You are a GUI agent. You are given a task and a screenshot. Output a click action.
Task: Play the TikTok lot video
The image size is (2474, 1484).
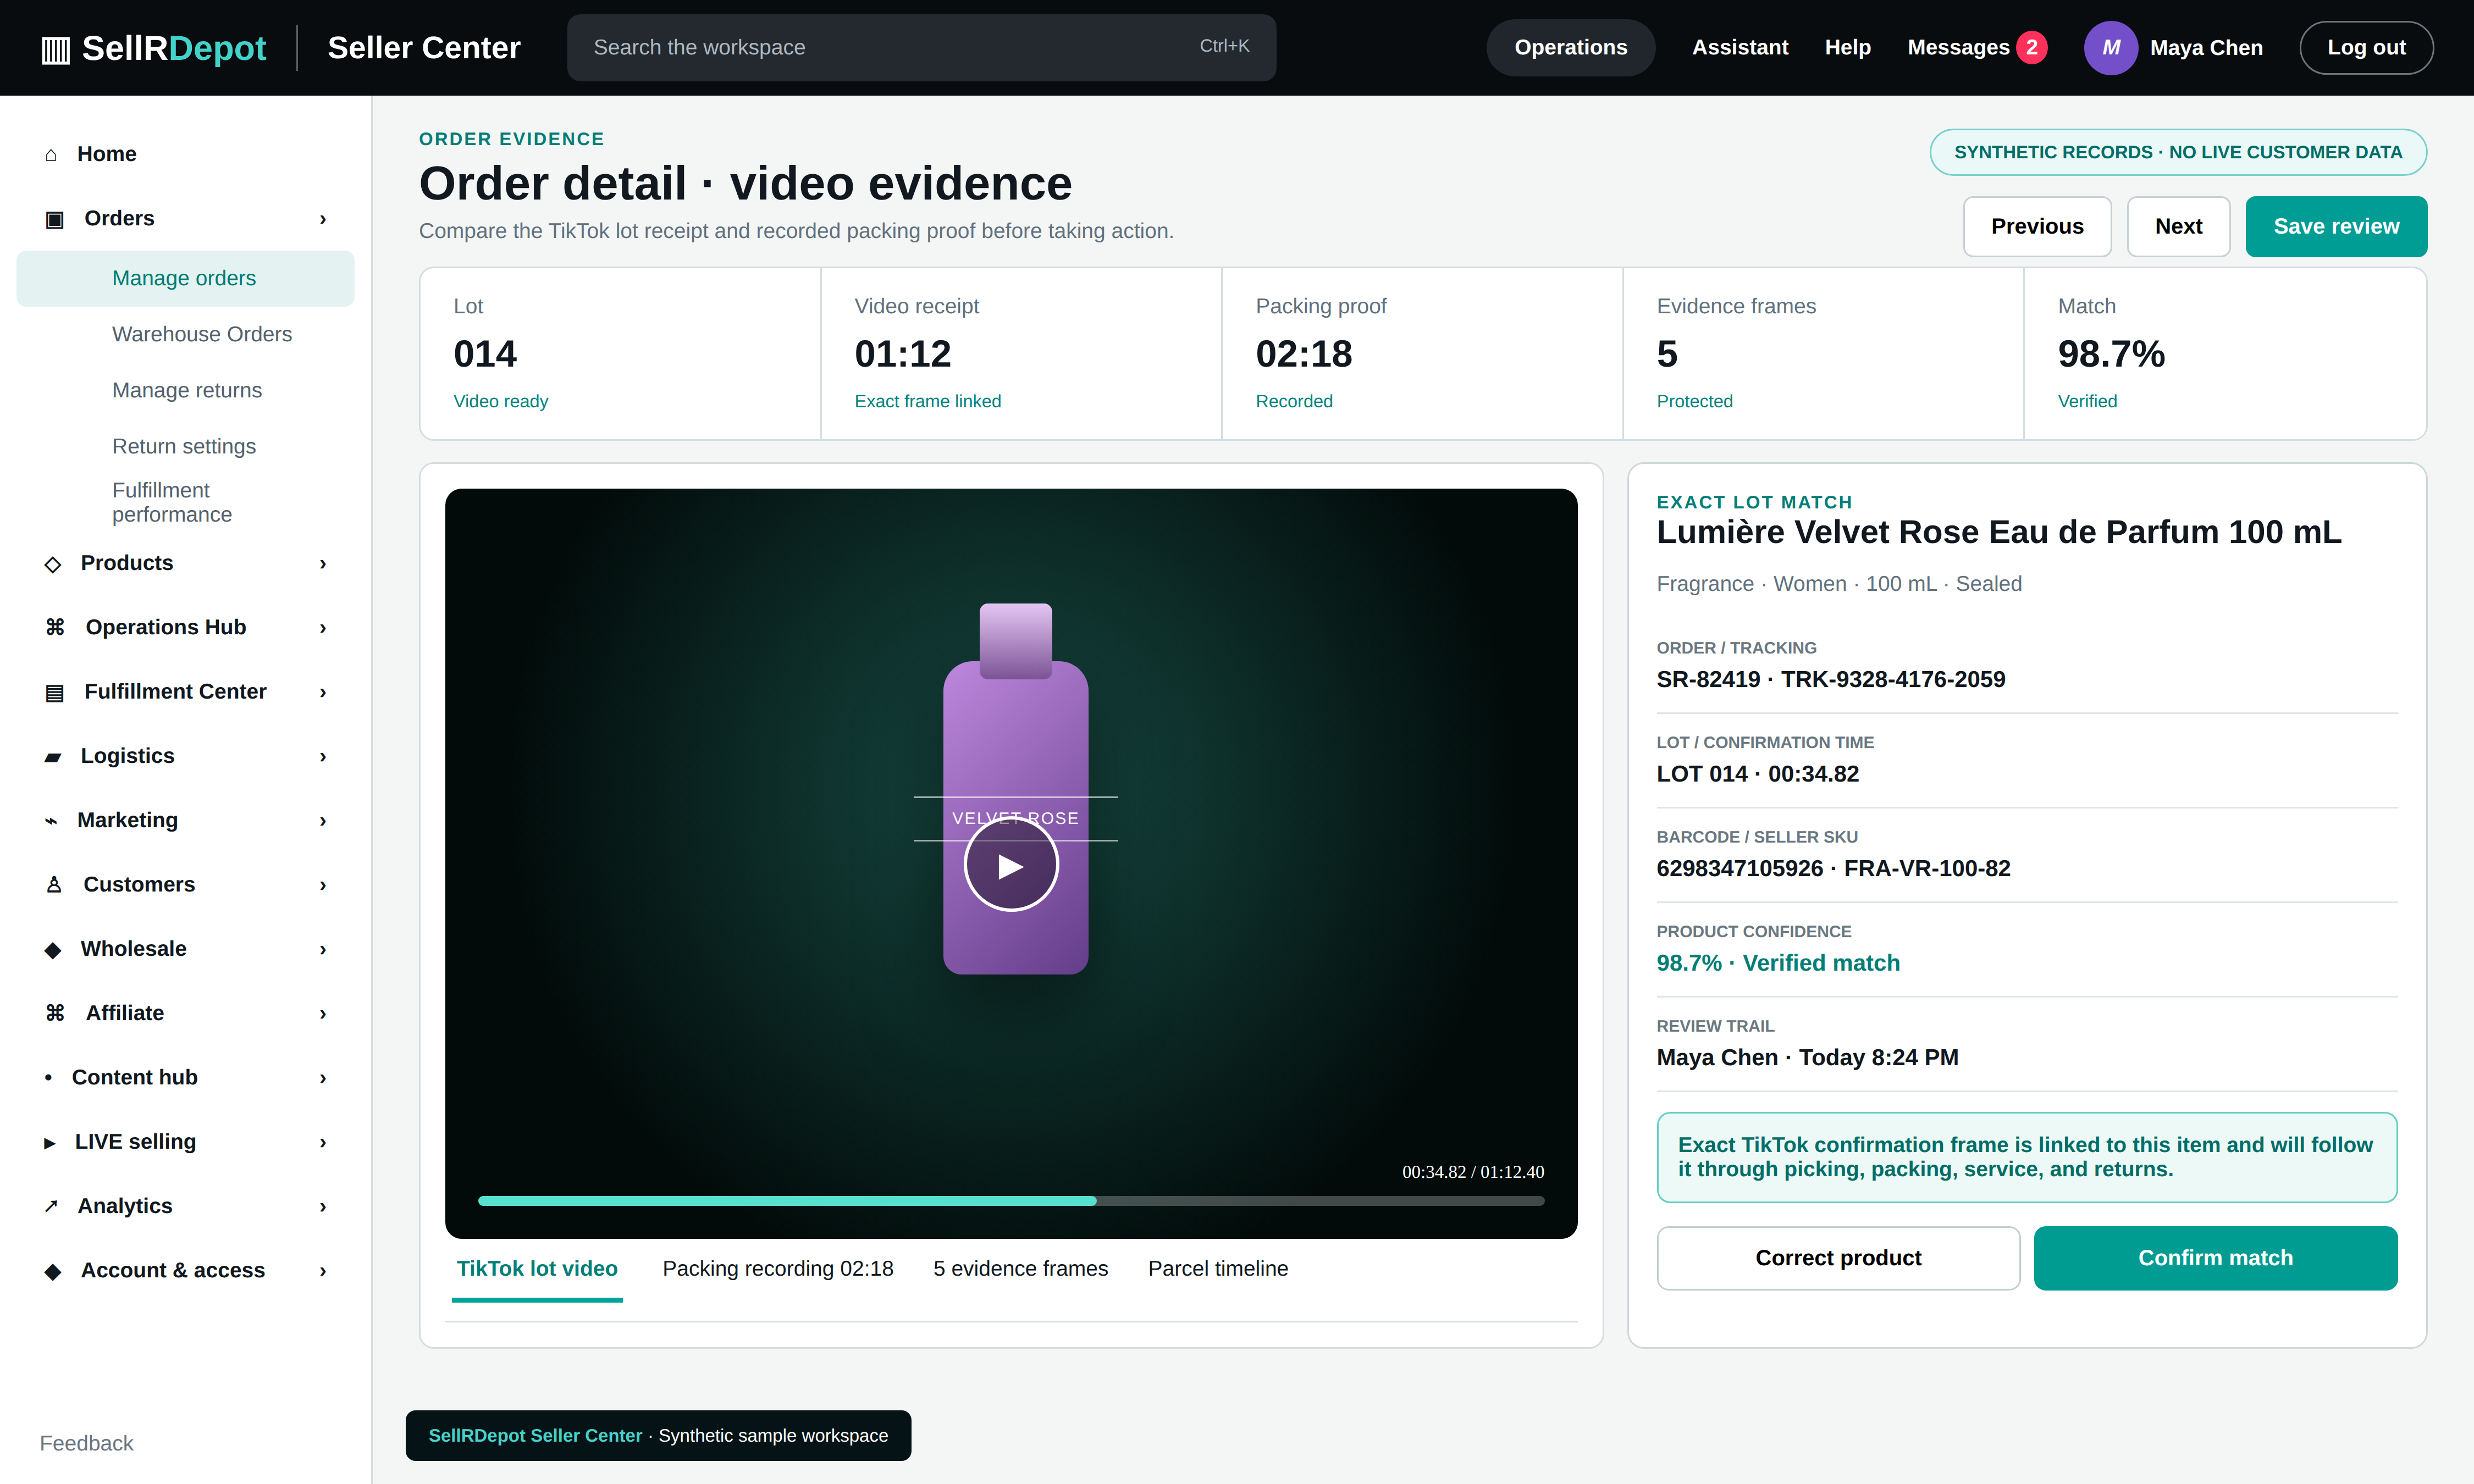pos(1010,865)
